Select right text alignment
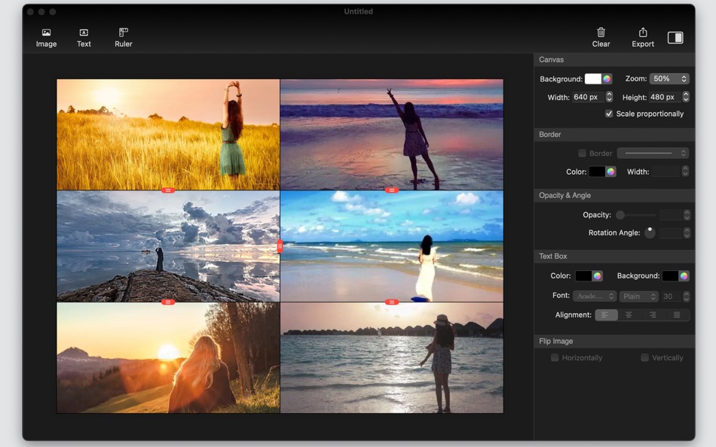Screen dimensions: 716x447 pos(653,315)
